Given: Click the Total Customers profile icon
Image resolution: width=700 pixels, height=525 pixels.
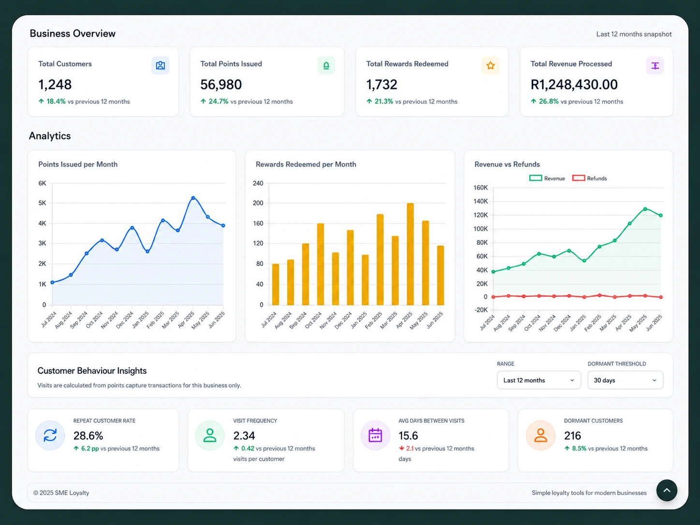Looking at the screenshot, I should pyautogui.click(x=160, y=65).
